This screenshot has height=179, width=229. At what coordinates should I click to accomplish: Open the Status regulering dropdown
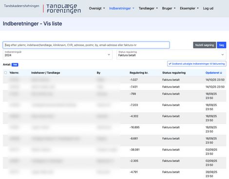click(x=172, y=54)
